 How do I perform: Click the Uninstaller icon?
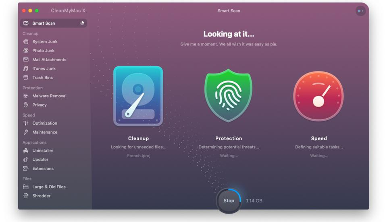(x=26, y=150)
